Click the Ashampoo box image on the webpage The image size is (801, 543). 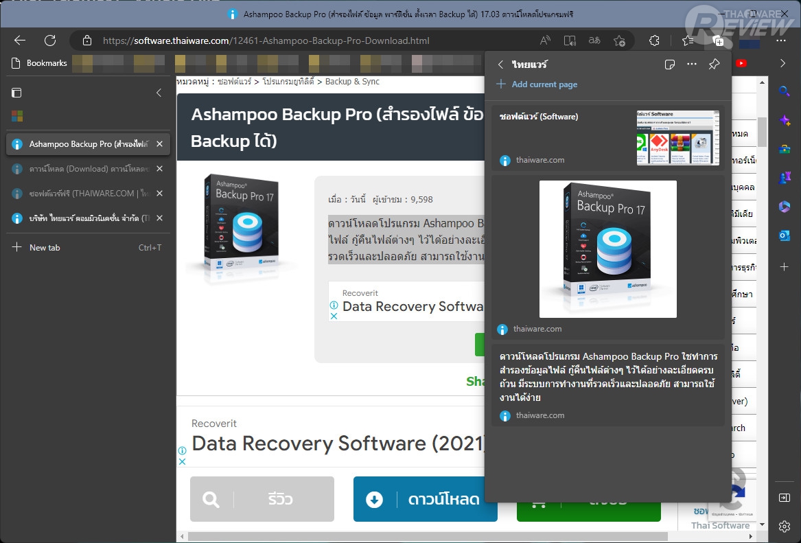(240, 224)
